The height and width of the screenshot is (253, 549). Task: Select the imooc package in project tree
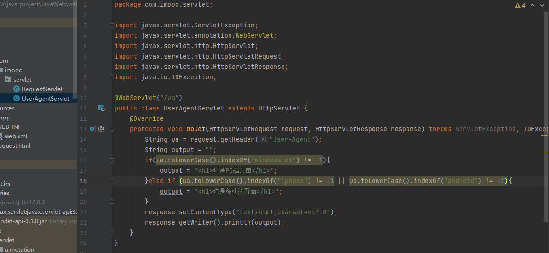pyautogui.click(x=13, y=70)
